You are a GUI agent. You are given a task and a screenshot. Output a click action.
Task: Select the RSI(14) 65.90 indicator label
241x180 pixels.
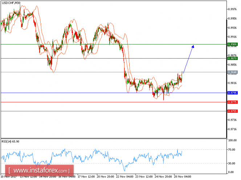[x=11, y=142]
